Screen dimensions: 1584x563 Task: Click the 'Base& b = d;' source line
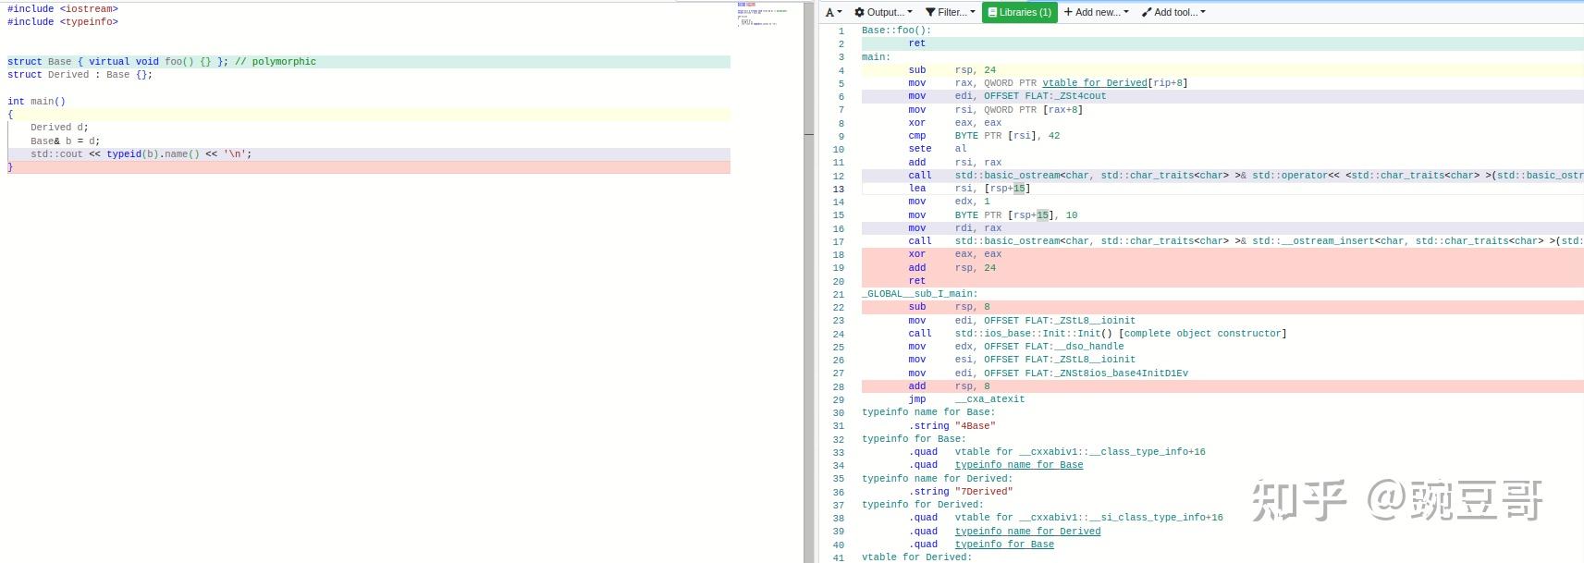point(65,141)
